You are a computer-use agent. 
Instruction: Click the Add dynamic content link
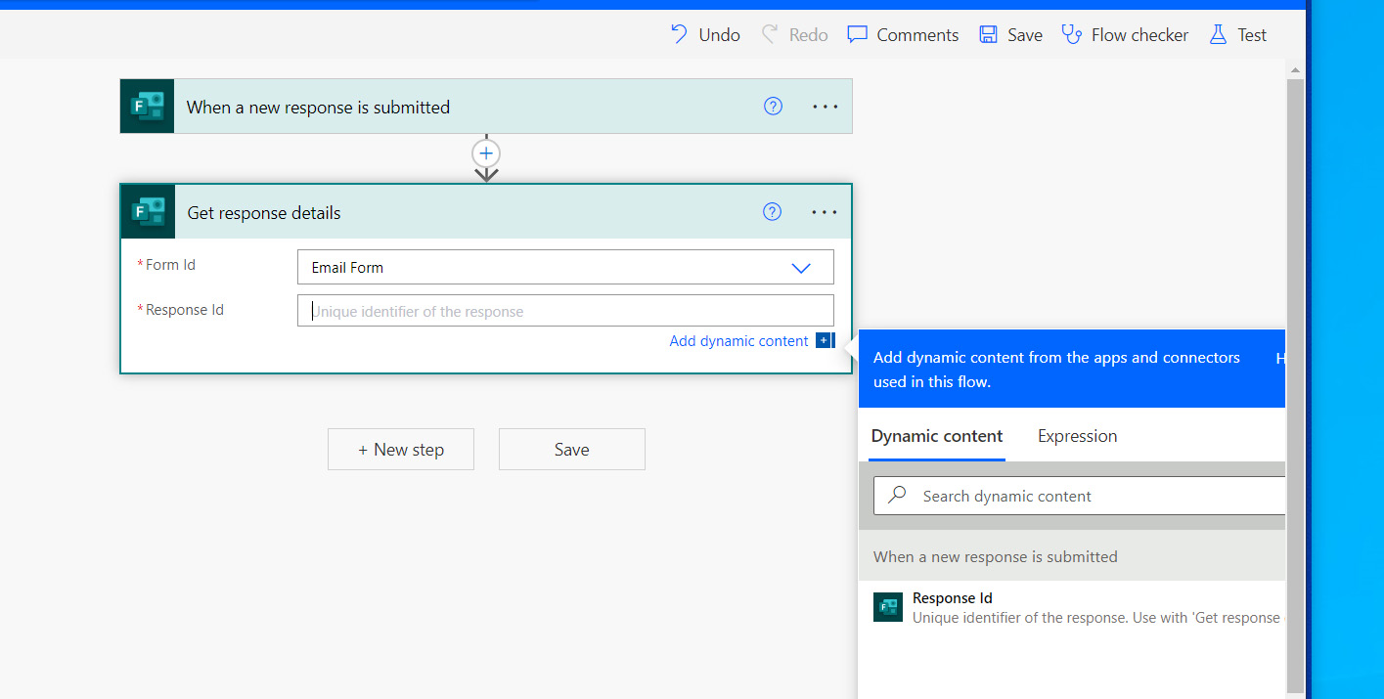coord(738,341)
